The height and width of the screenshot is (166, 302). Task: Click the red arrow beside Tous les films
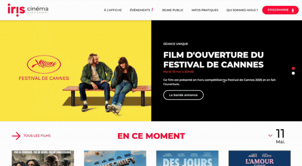click(16, 136)
